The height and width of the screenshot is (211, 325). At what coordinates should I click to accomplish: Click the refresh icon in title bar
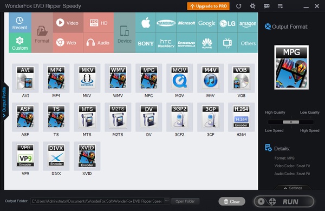[x=239, y=6]
